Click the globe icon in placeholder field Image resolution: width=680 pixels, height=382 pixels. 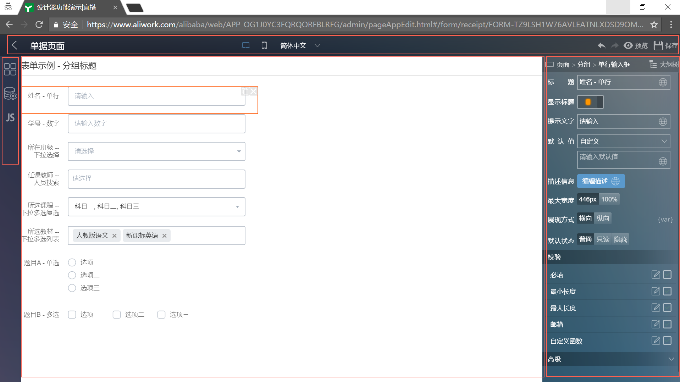coord(663,122)
